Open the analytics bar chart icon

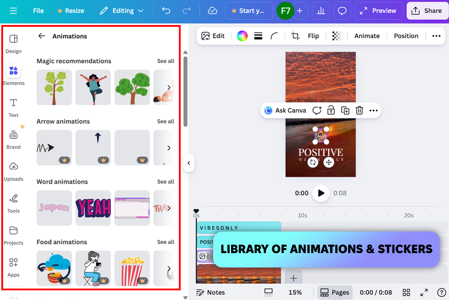[x=321, y=11]
